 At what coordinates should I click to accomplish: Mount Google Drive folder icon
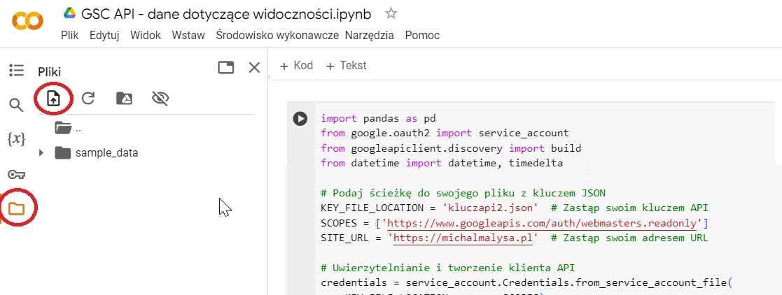coord(124,98)
